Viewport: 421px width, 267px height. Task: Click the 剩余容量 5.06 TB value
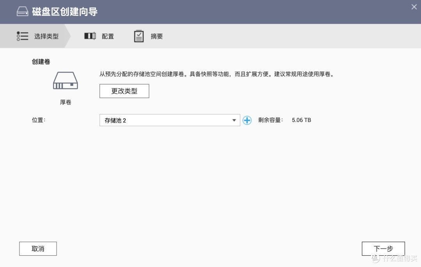coord(301,120)
